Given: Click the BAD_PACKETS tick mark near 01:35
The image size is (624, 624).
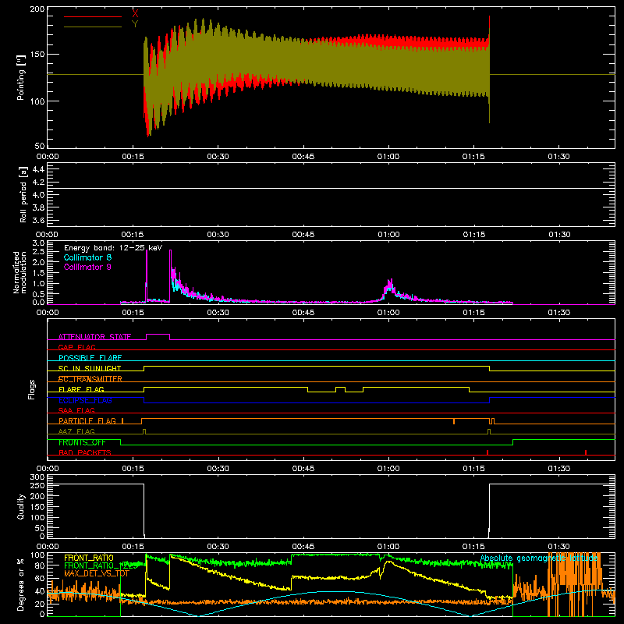Looking at the screenshot, I should [586, 452].
